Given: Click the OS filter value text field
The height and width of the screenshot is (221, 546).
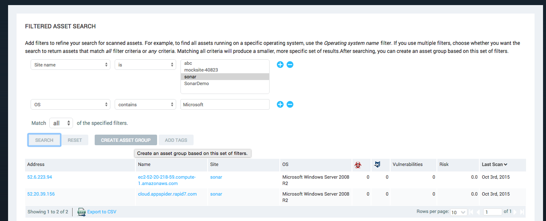Looking at the screenshot, I should tap(225, 105).
